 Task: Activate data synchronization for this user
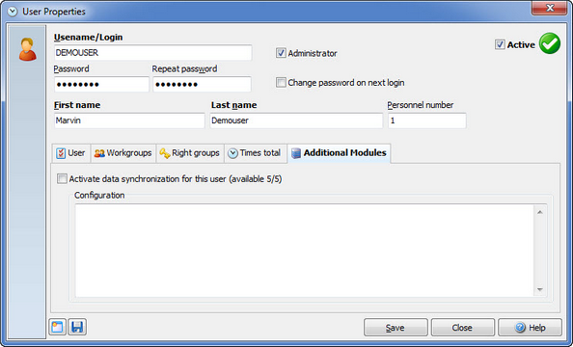tap(62, 178)
